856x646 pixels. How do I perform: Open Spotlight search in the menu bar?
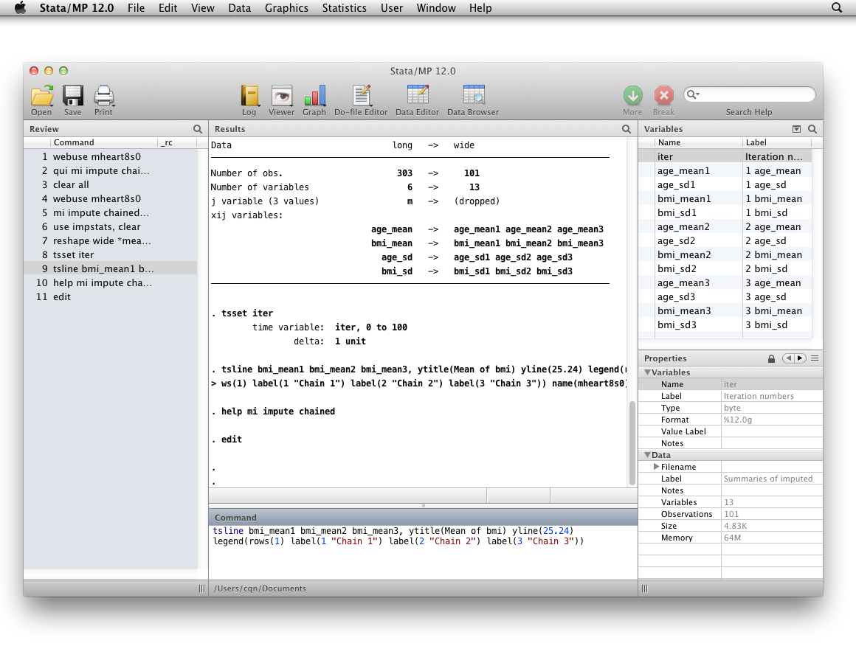coord(836,7)
